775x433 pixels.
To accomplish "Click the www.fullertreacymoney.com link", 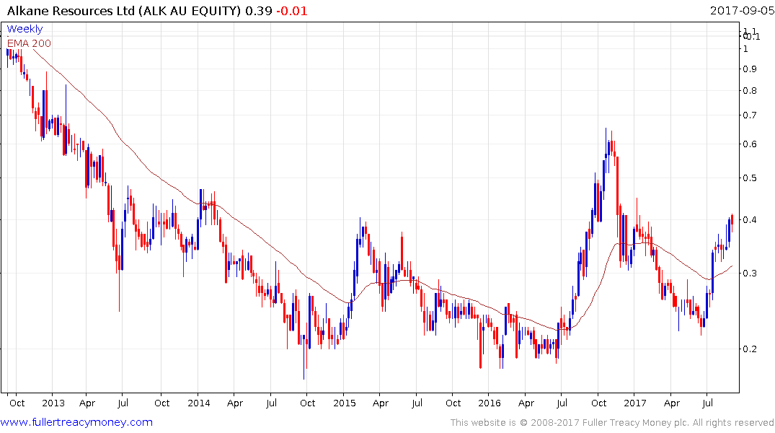I will coord(76,422).
